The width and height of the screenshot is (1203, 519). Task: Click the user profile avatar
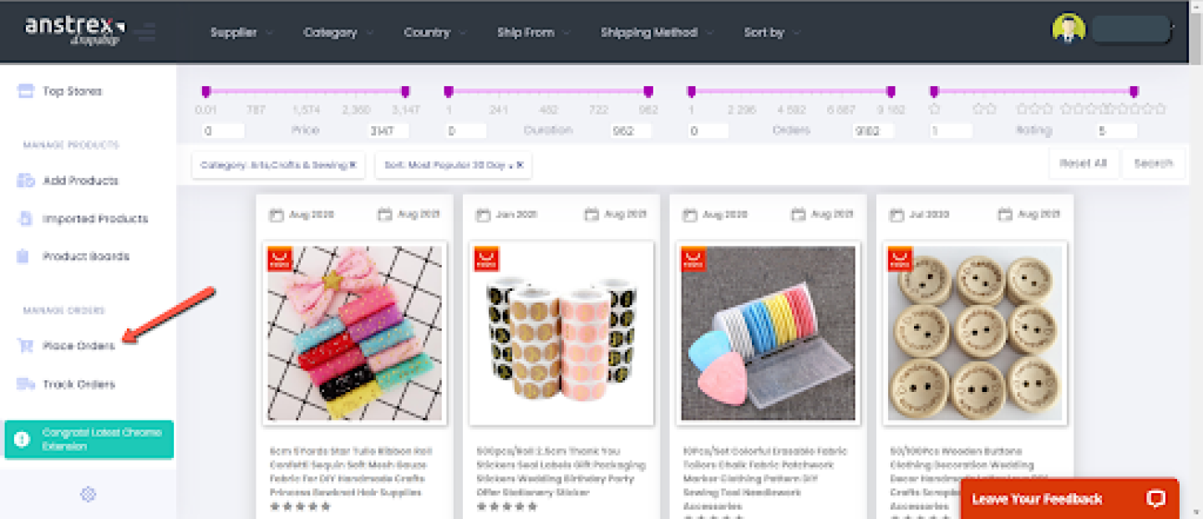pyautogui.click(x=1068, y=30)
